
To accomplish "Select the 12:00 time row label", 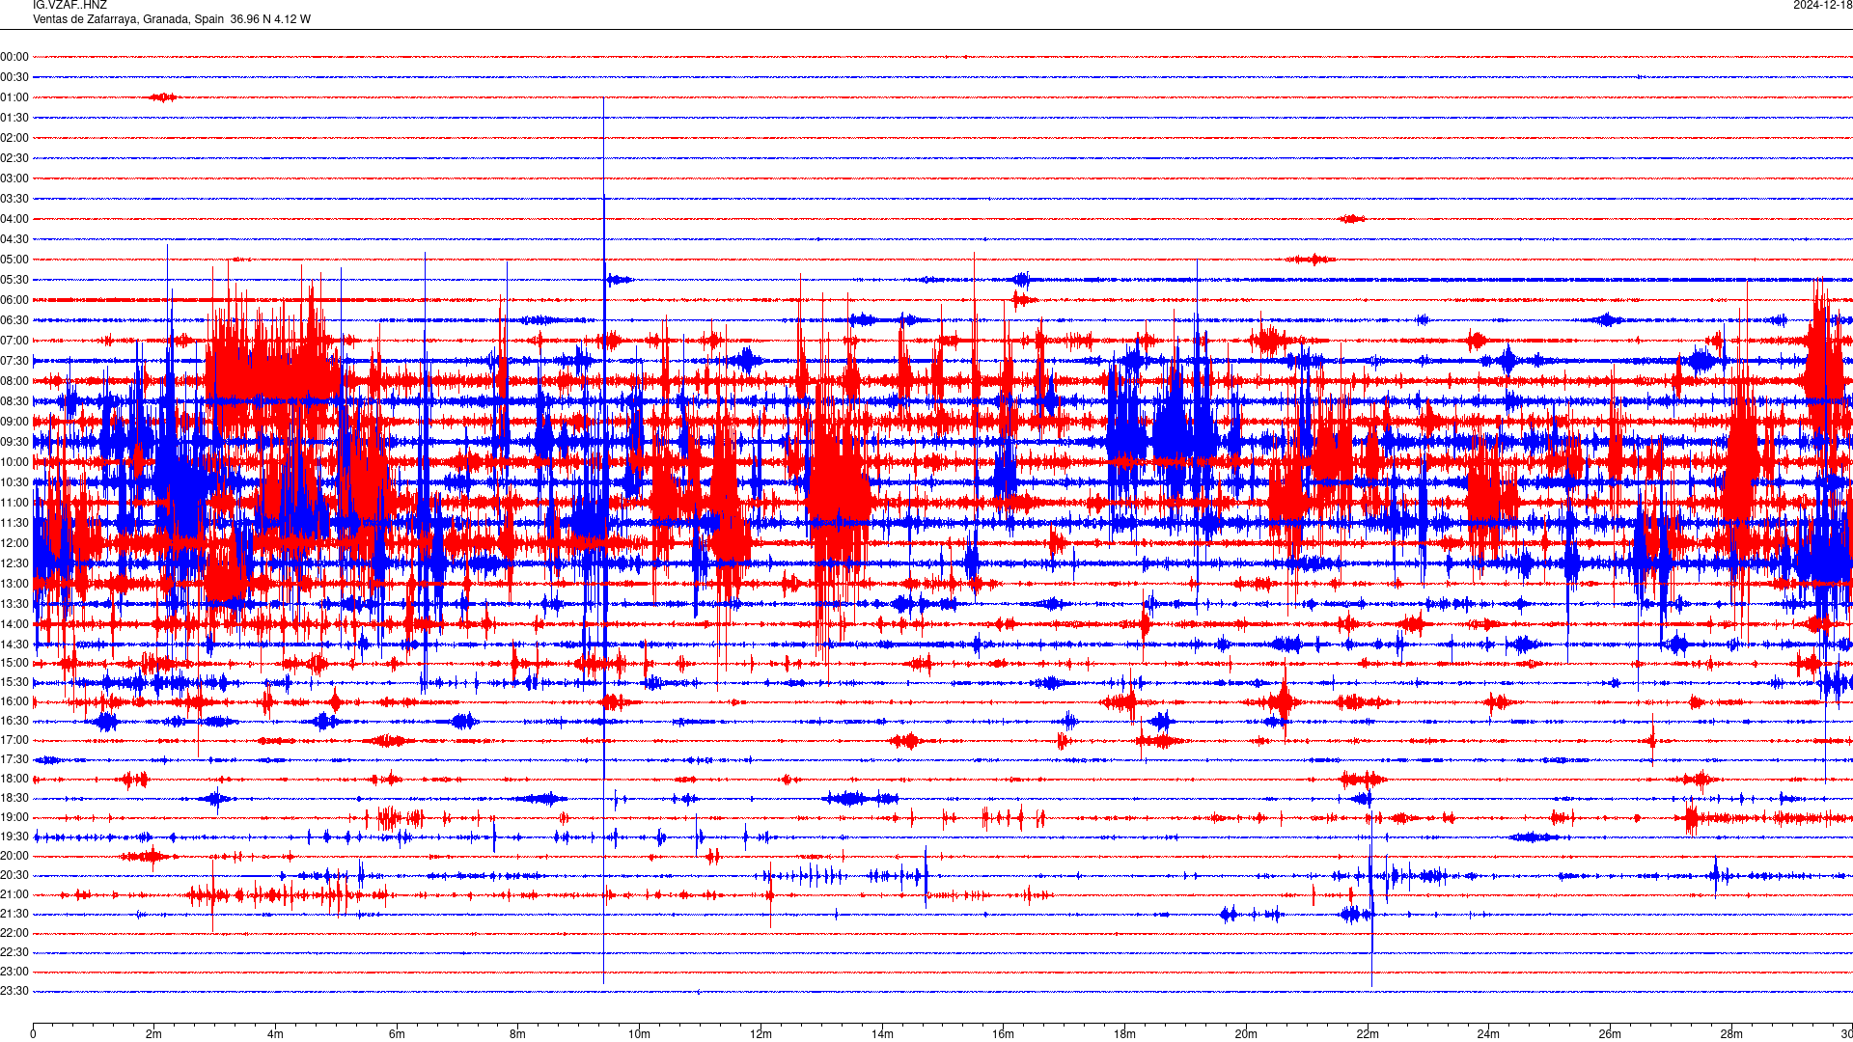I will [x=14, y=543].
